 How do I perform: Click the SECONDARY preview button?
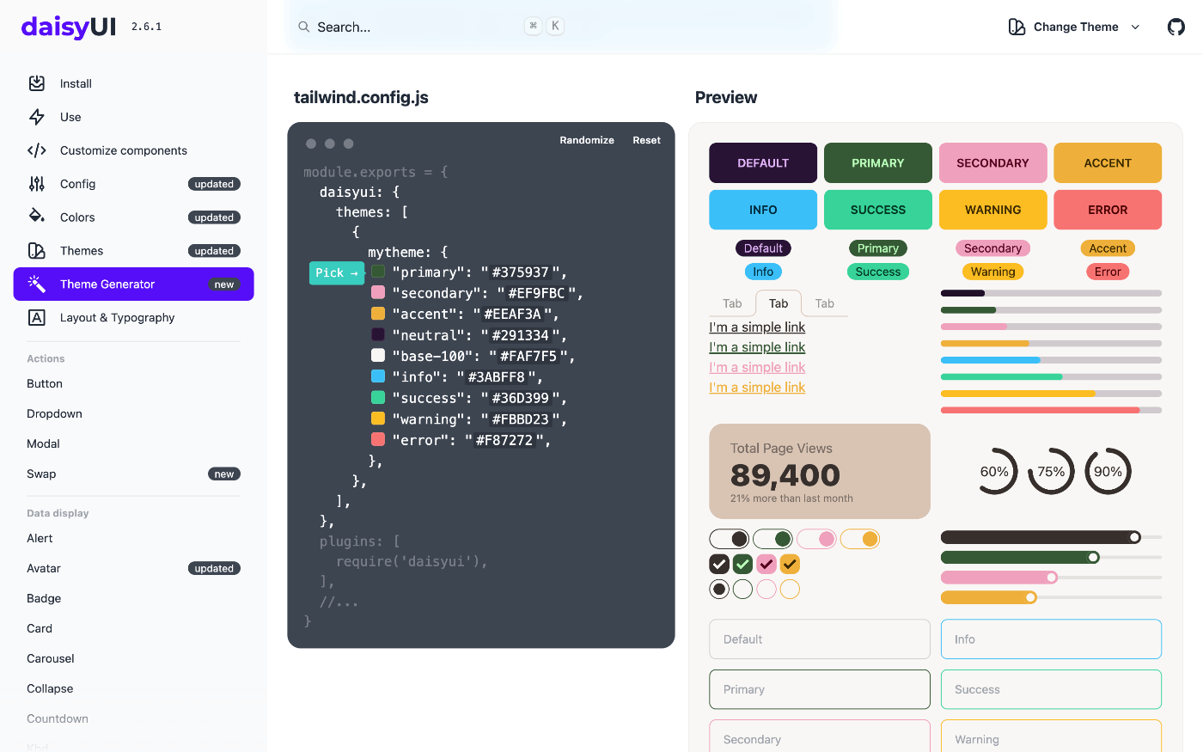(992, 162)
